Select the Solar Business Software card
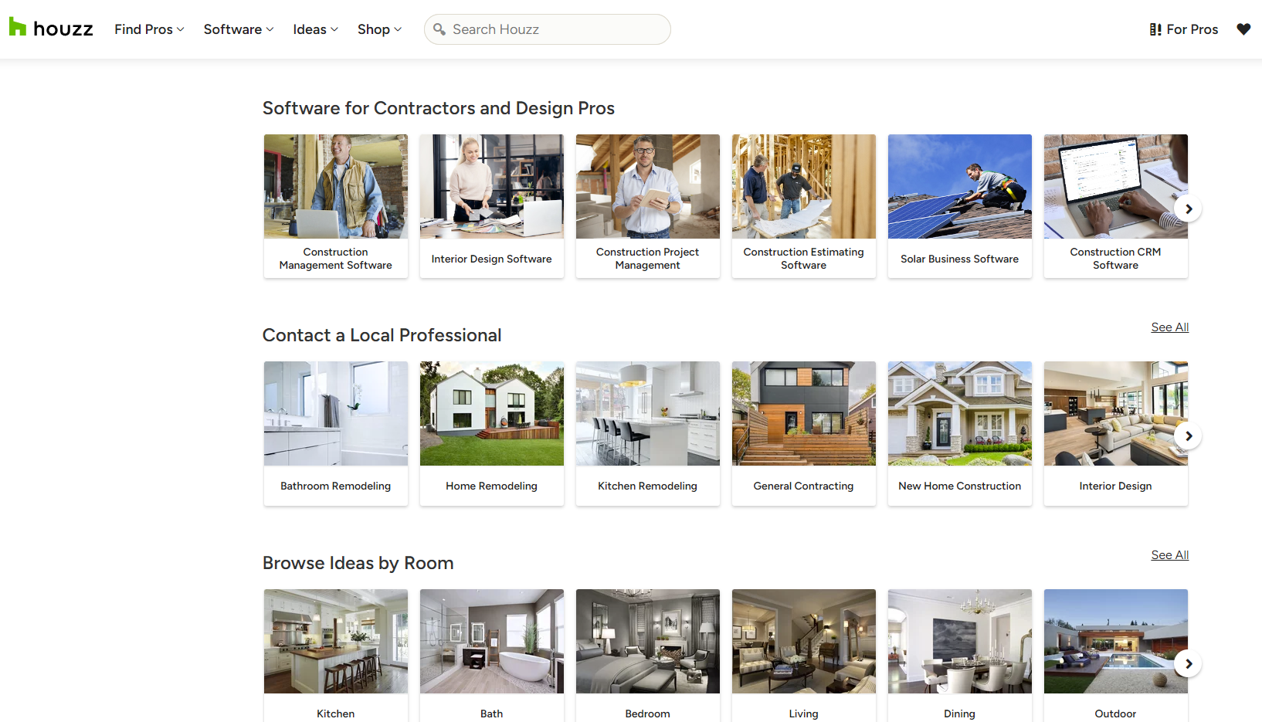Screen dimensions: 1262x722 click(x=959, y=206)
